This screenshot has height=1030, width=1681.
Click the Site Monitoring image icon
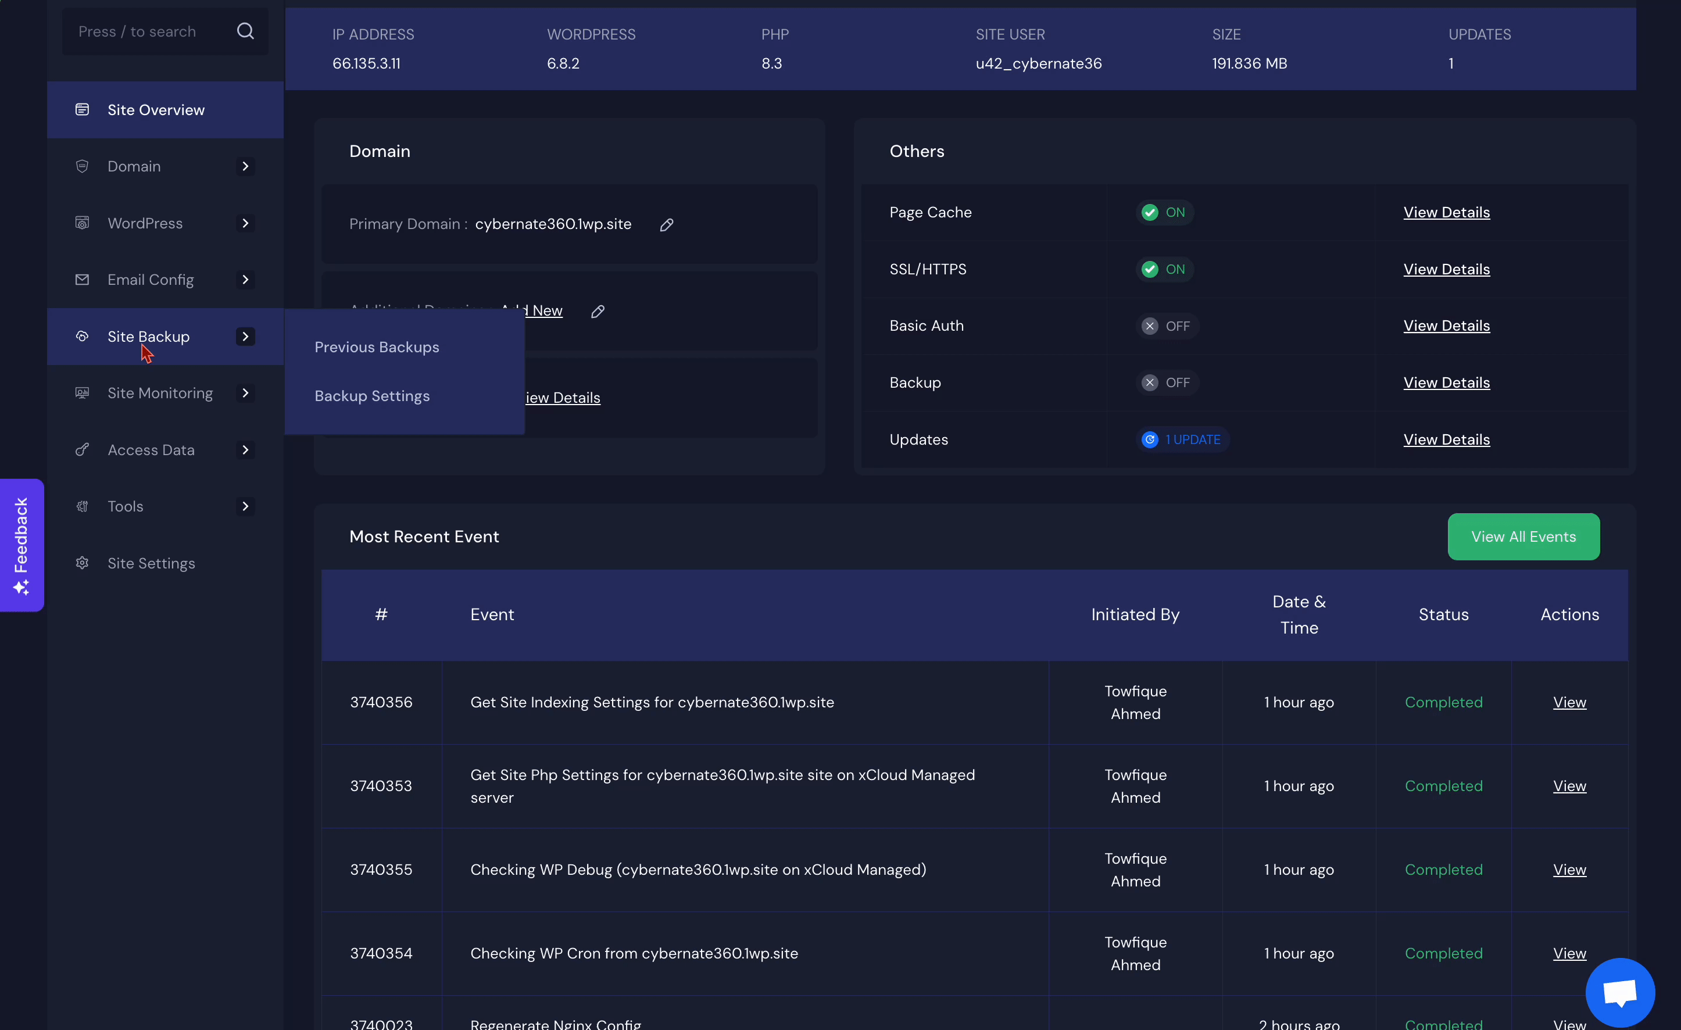point(82,393)
